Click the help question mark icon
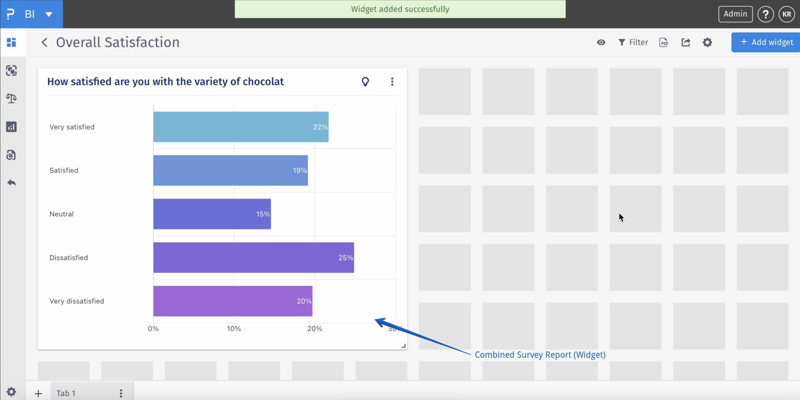 (x=766, y=14)
